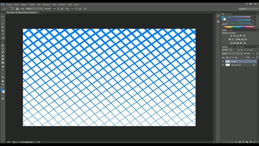Viewport: 259px width, 146px height.
Task: Click the top color slider in Color panel
Action: pos(240,17)
